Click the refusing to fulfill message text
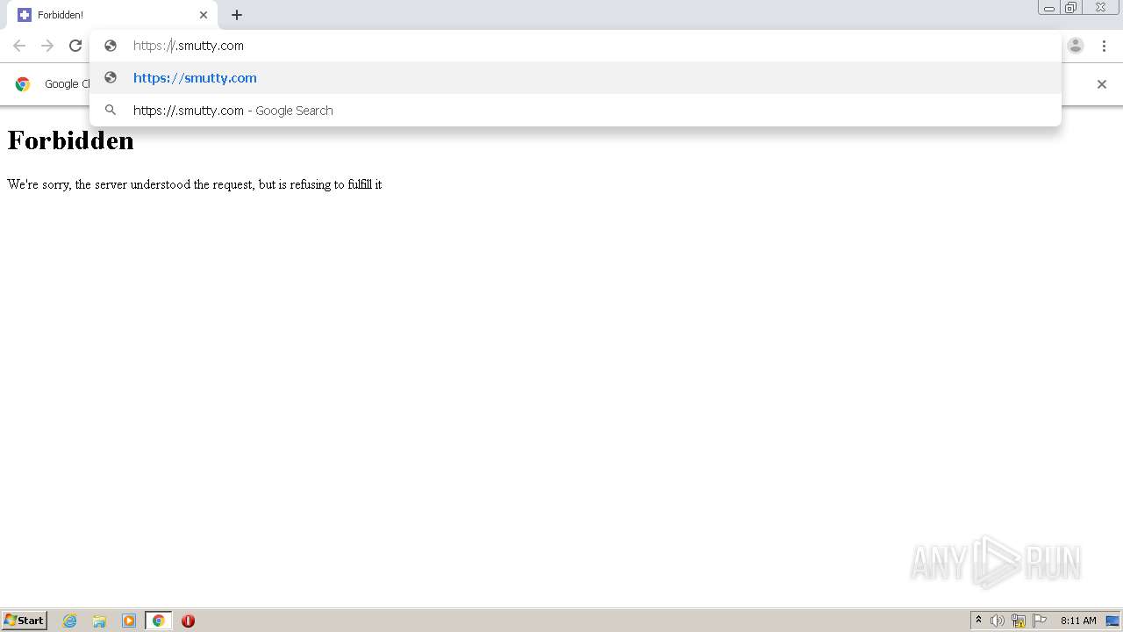Image resolution: width=1123 pixels, height=632 pixels. [194, 184]
